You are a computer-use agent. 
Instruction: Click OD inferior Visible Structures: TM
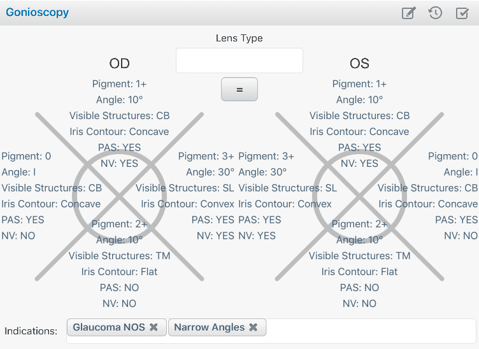point(120,255)
